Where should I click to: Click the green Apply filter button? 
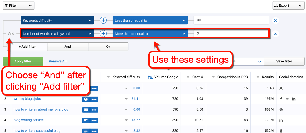23,61
